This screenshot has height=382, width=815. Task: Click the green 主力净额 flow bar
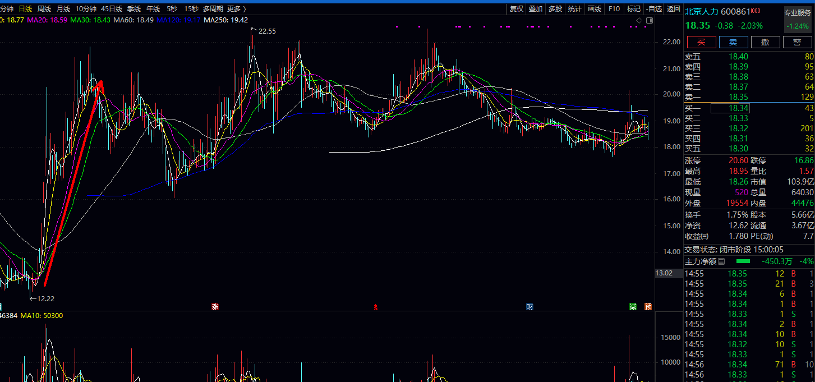pos(743,261)
